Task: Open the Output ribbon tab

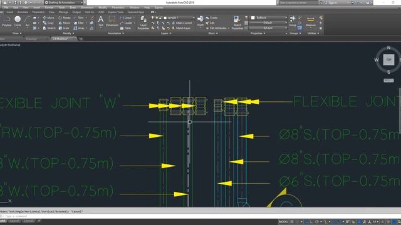Action: 76,12
